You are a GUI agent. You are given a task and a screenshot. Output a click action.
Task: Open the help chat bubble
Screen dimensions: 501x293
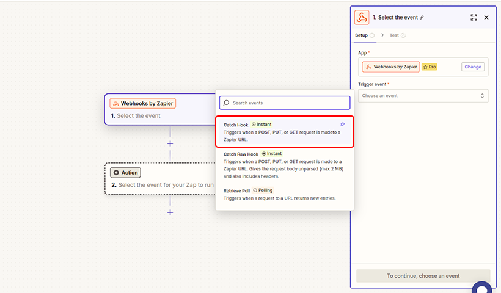[482, 287]
